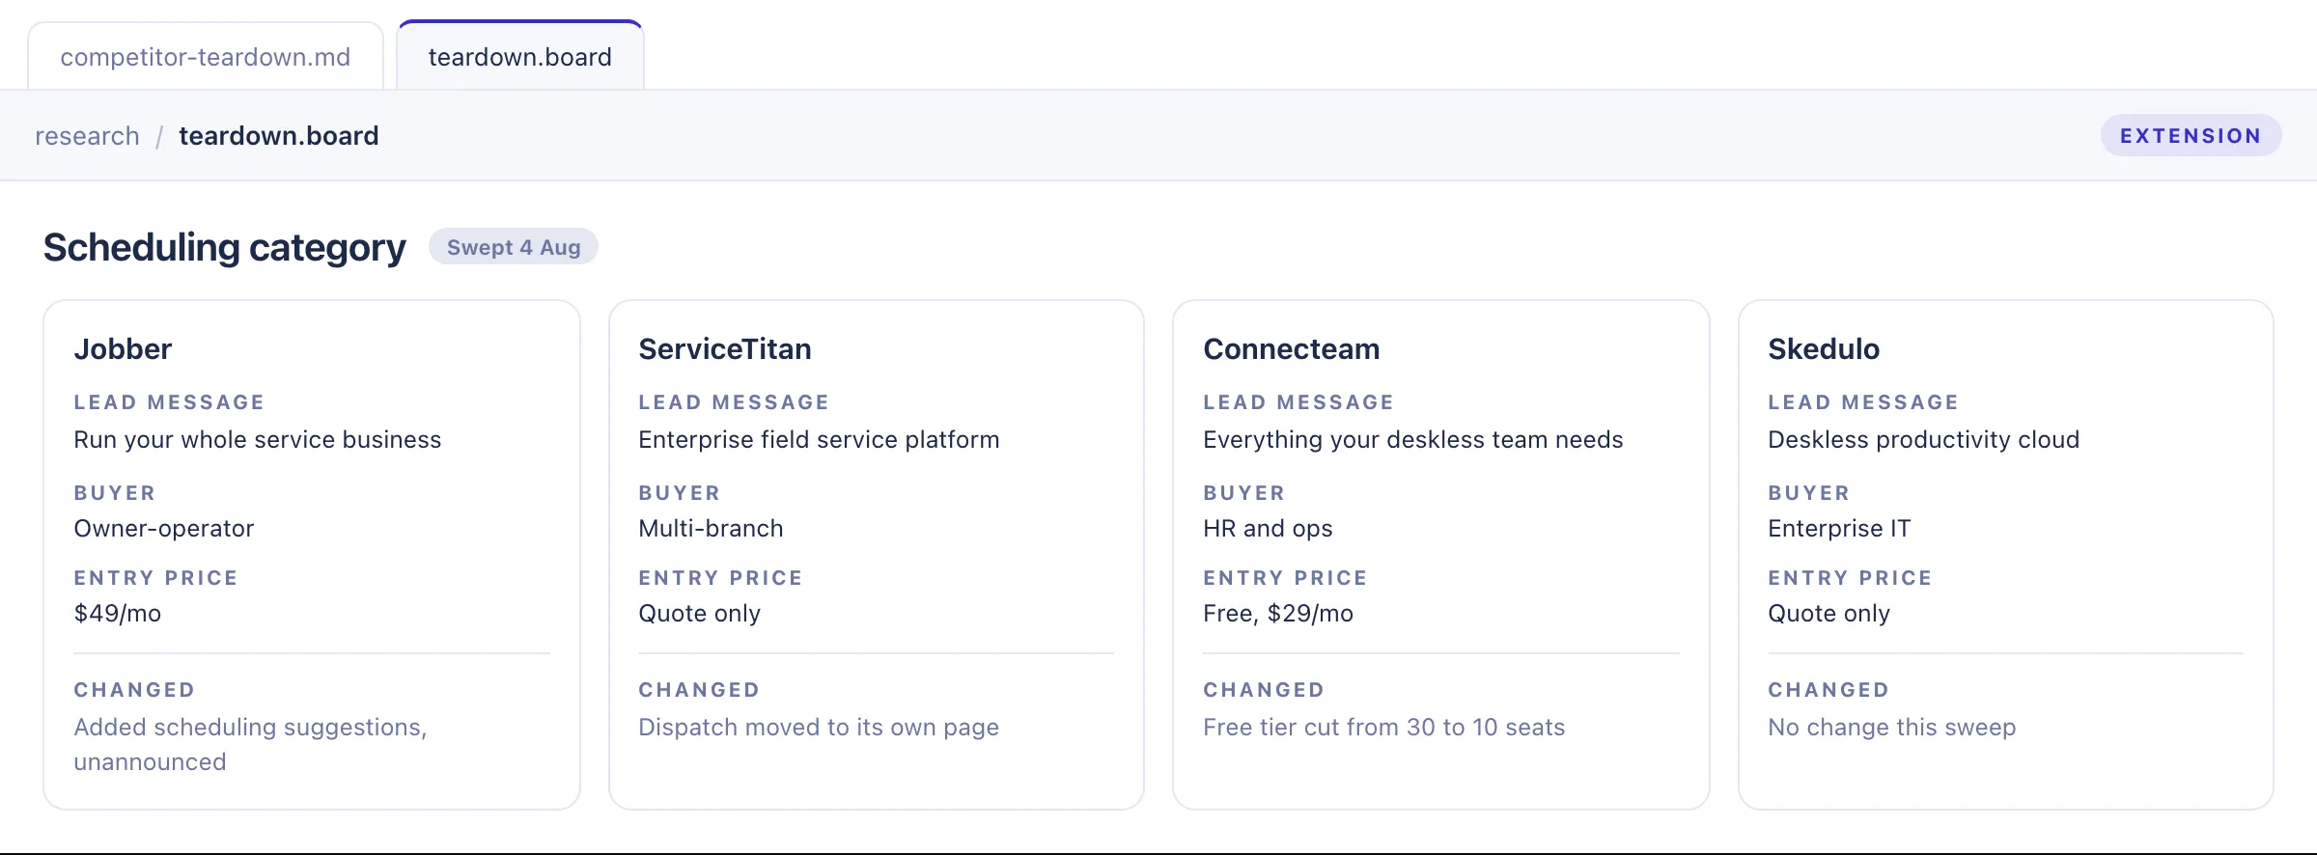Open the Skedulo card title
Screen dimensions: 2317x855
pos(1824,349)
